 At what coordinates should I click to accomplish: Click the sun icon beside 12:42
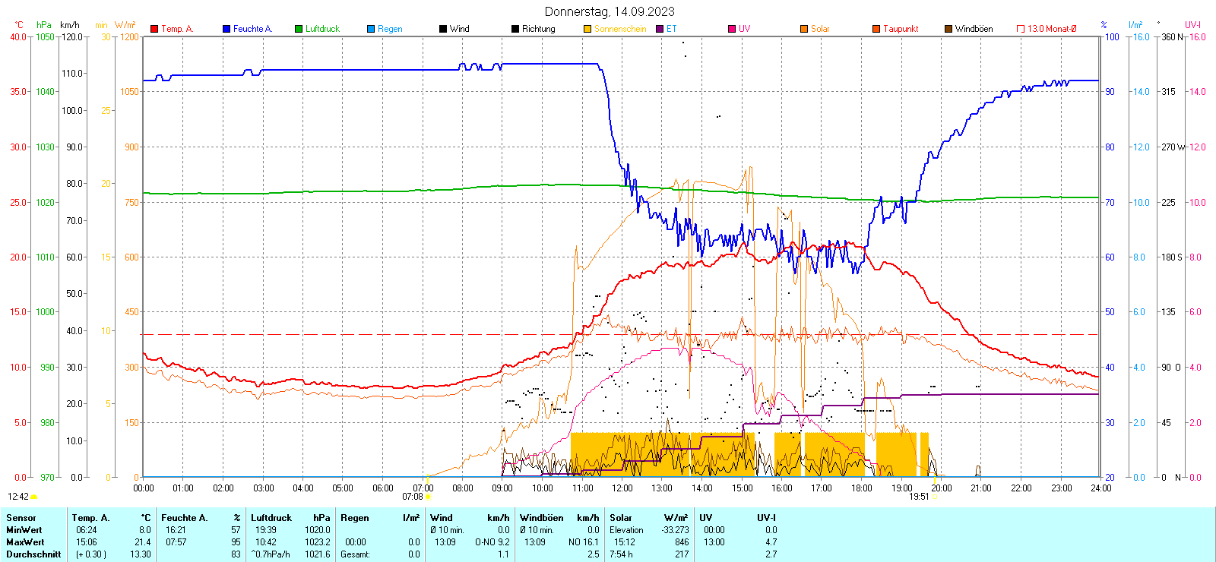[34, 497]
